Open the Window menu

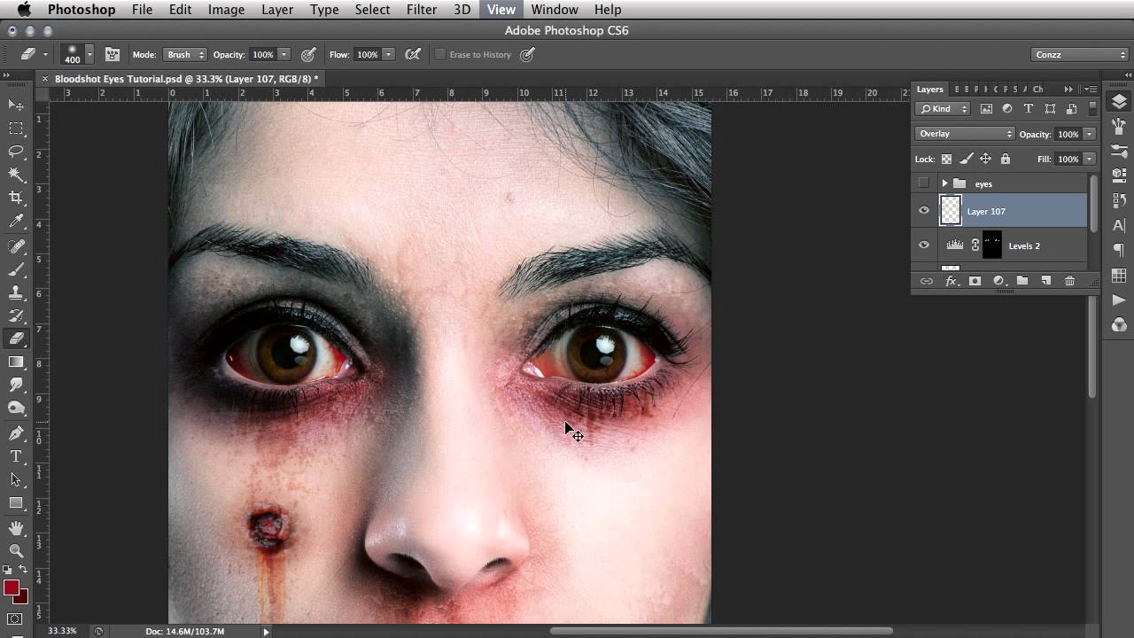pos(555,10)
